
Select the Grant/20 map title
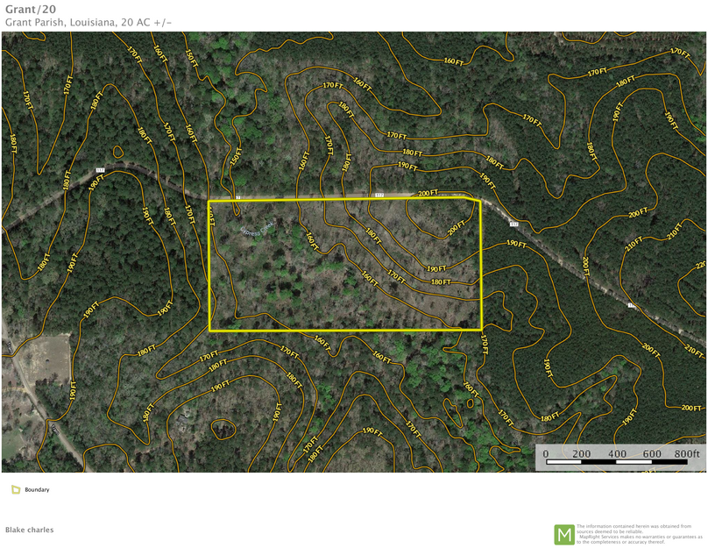pos(29,9)
